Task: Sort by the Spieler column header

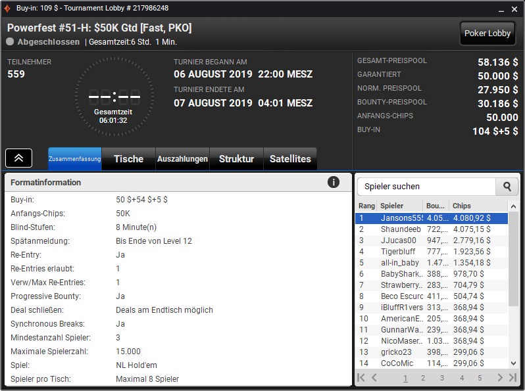Action: [400, 206]
